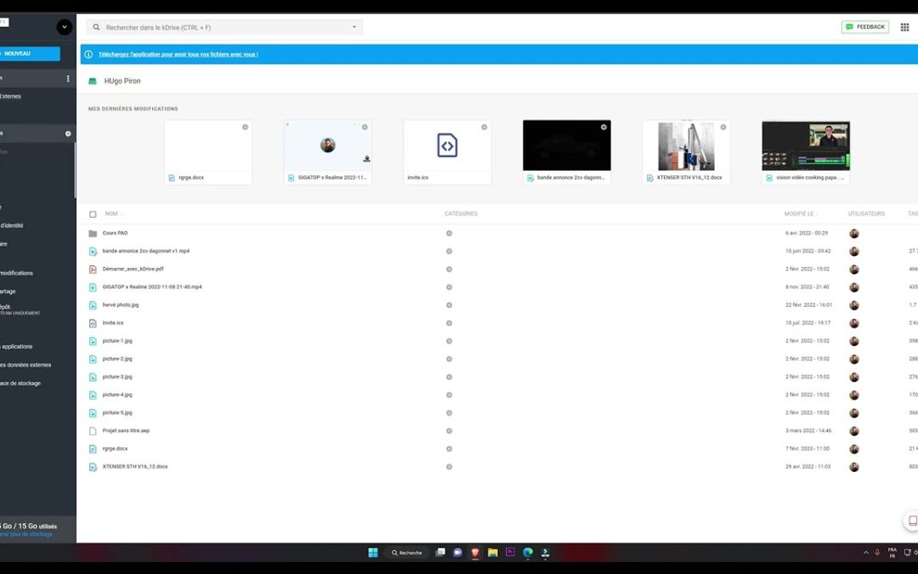Click the blank file icon of Projet sans titre.aep
The image size is (918, 574).
pyautogui.click(x=93, y=431)
